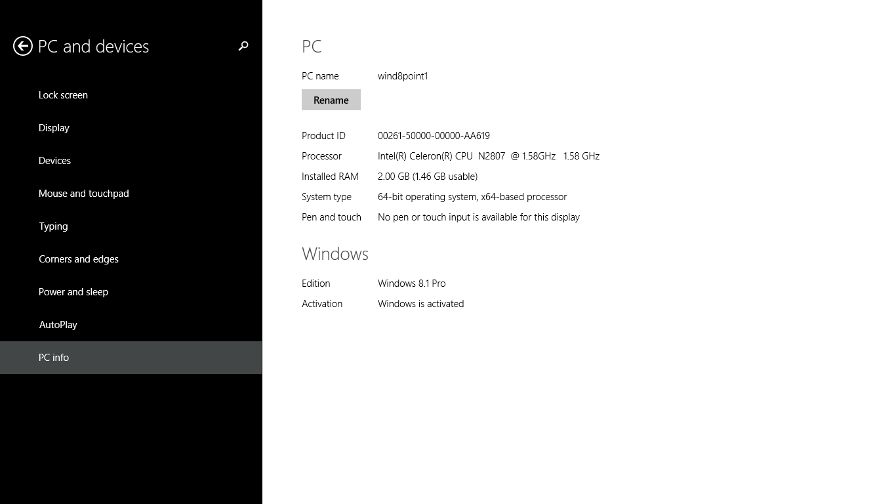The height and width of the screenshot is (504, 896).
Task: Select the Product ID 00261-50000-00000-AA619
Action: (434, 136)
